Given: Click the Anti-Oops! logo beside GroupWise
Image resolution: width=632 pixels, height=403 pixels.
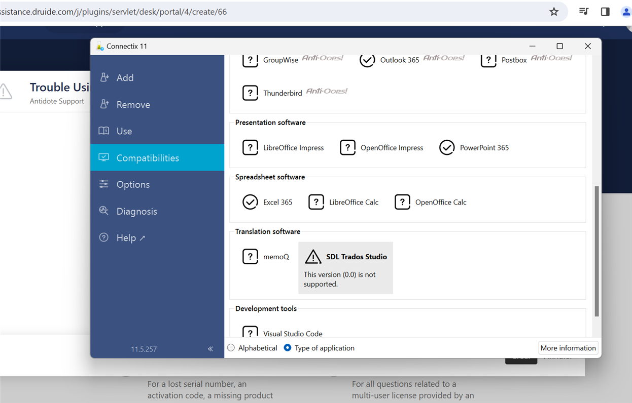Looking at the screenshot, I should point(323,58).
